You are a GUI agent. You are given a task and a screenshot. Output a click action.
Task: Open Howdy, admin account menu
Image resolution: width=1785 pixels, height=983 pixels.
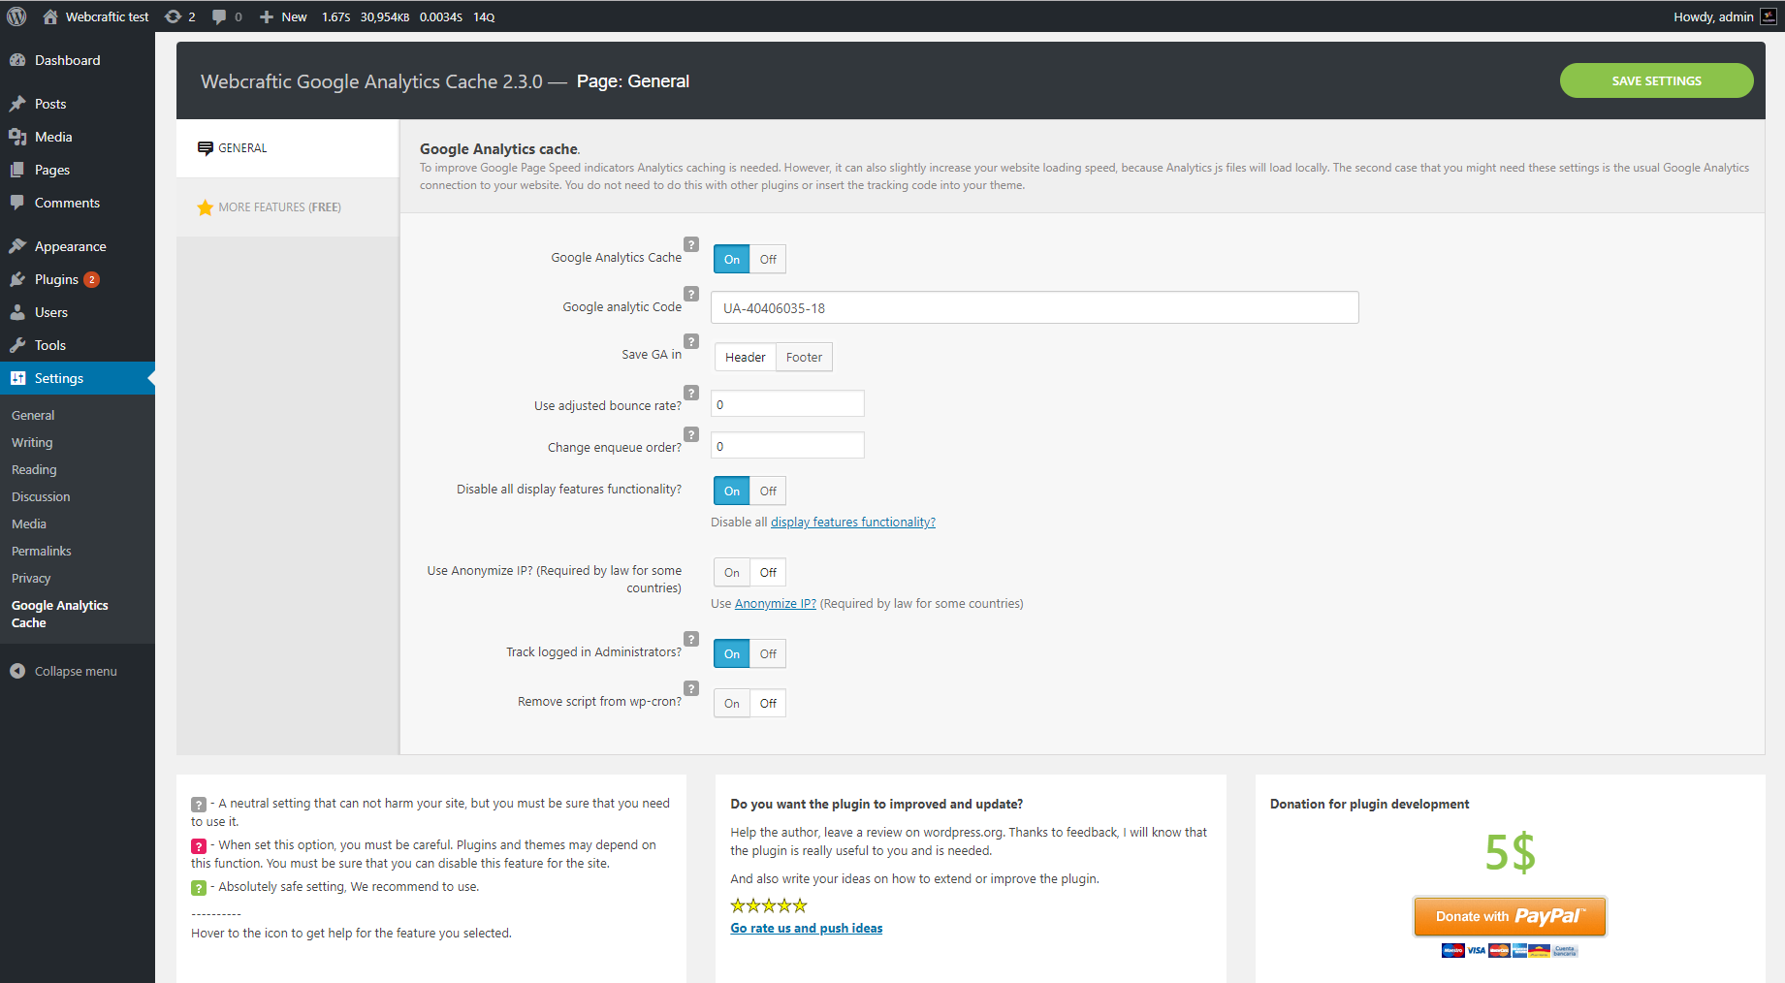tap(1724, 16)
